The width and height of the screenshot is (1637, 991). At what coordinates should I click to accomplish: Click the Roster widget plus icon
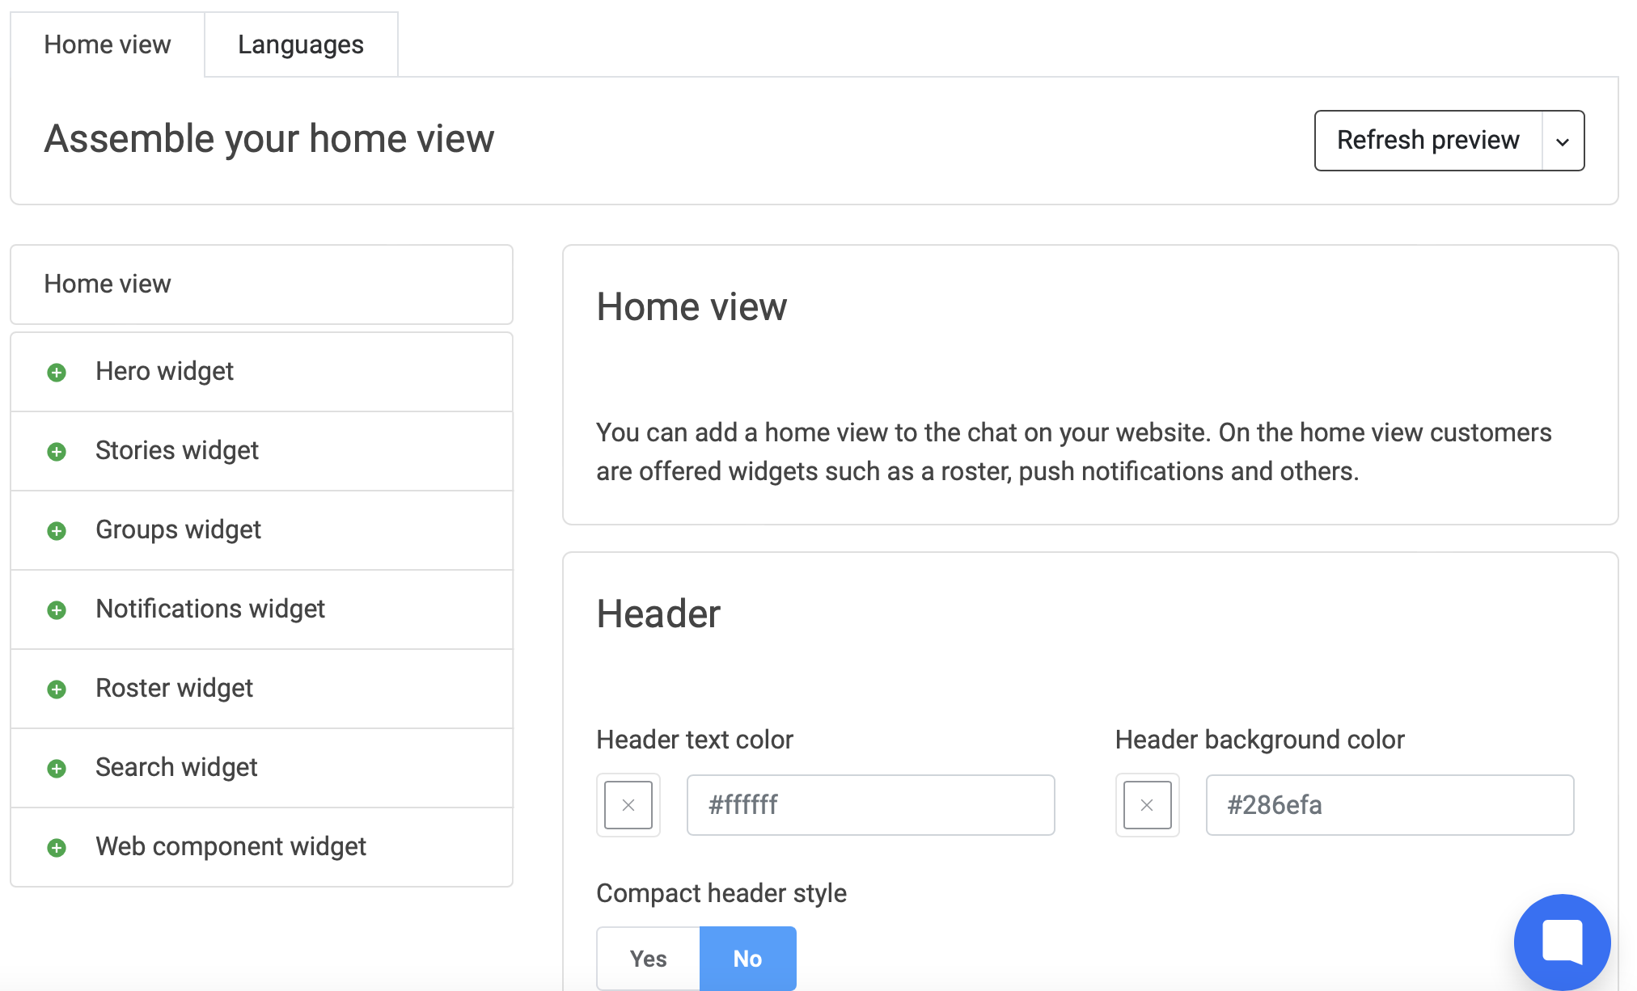click(x=57, y=689)
